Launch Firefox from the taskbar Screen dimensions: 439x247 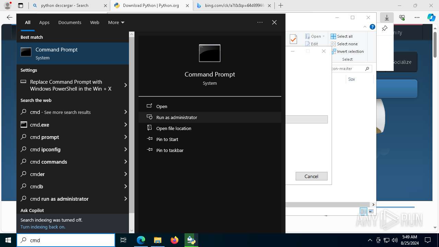click(x=174, y=240)
